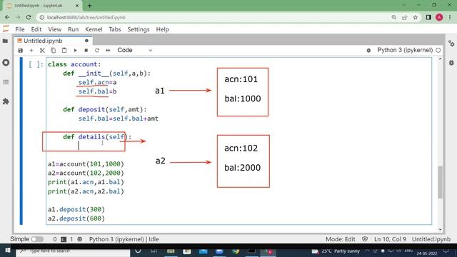Click the line print(a1.acn,a1.bal)

(x=86, y=182)
